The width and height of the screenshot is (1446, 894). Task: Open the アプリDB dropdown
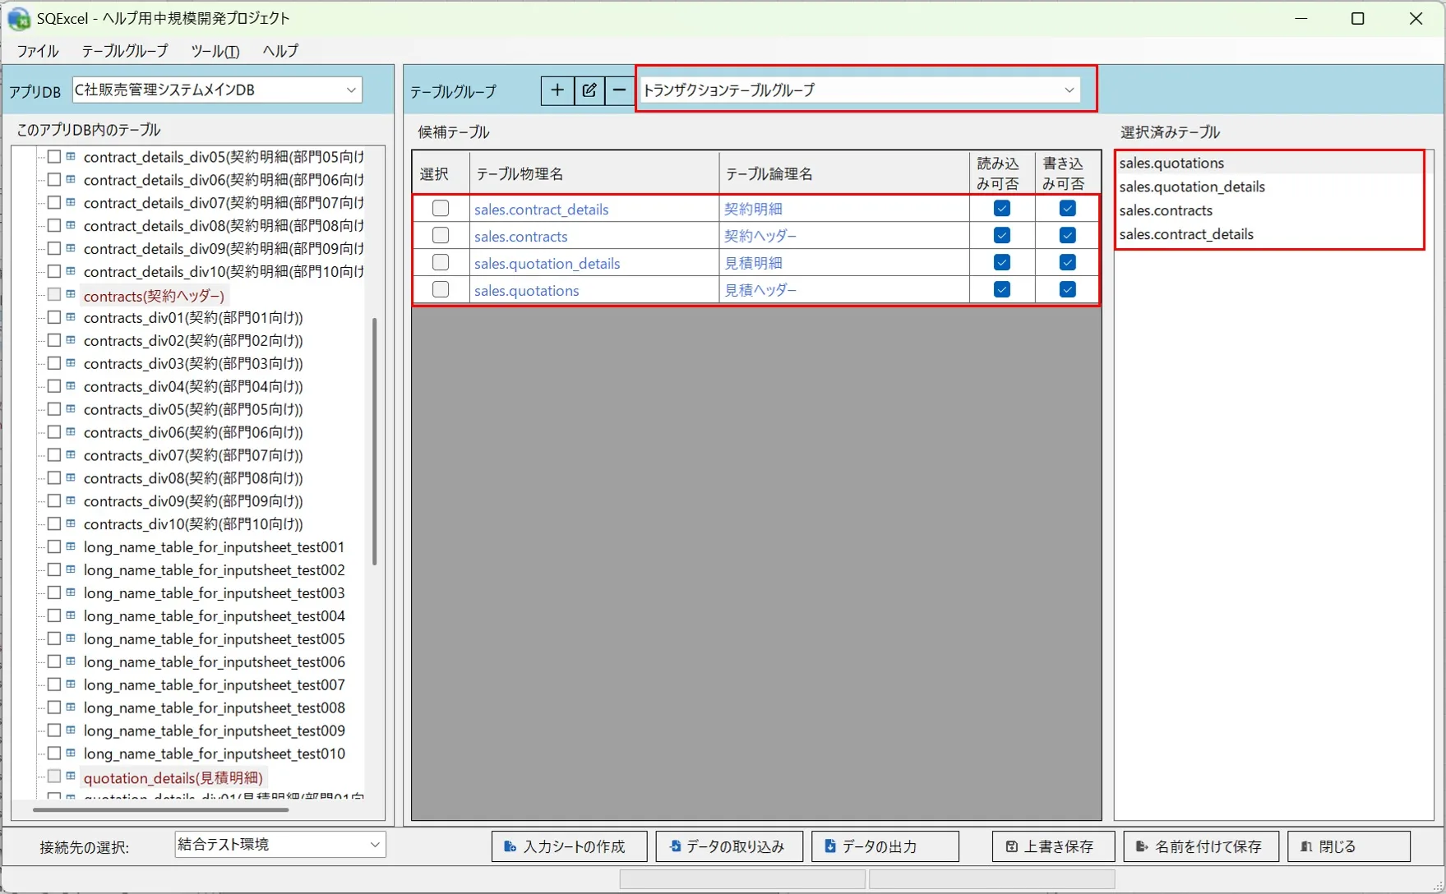(217, 90)
